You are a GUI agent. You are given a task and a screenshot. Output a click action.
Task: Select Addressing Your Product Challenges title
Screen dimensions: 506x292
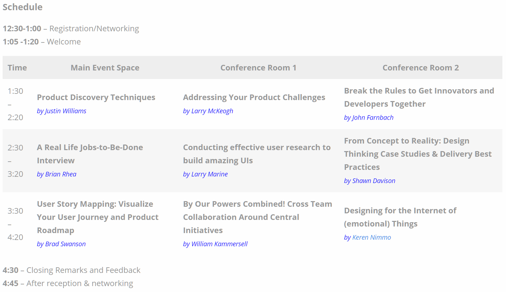254,97
